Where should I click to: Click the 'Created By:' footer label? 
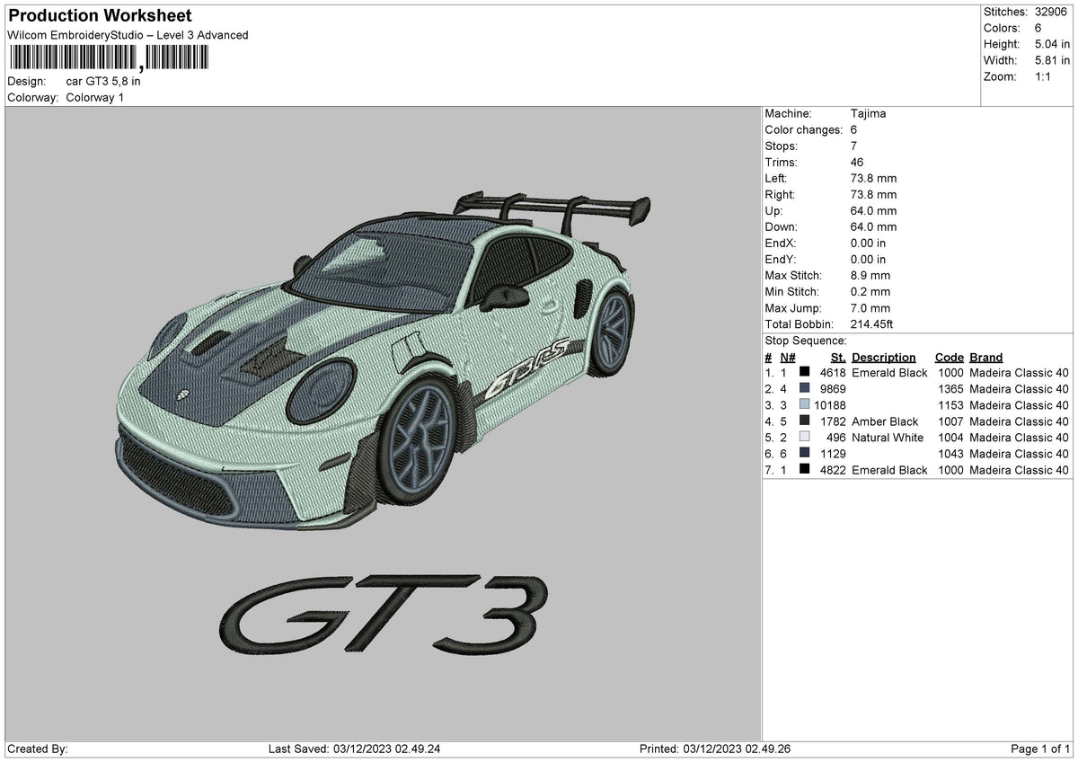[38, 749]
